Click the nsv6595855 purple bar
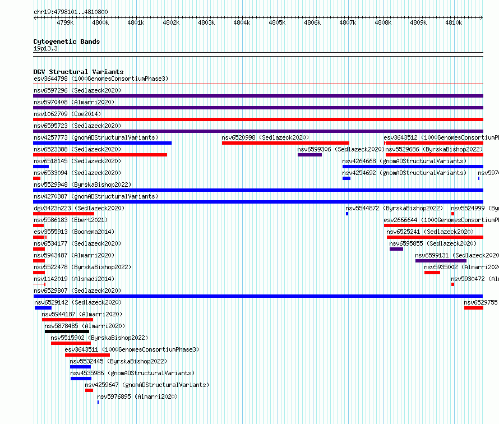 (396, 249)
